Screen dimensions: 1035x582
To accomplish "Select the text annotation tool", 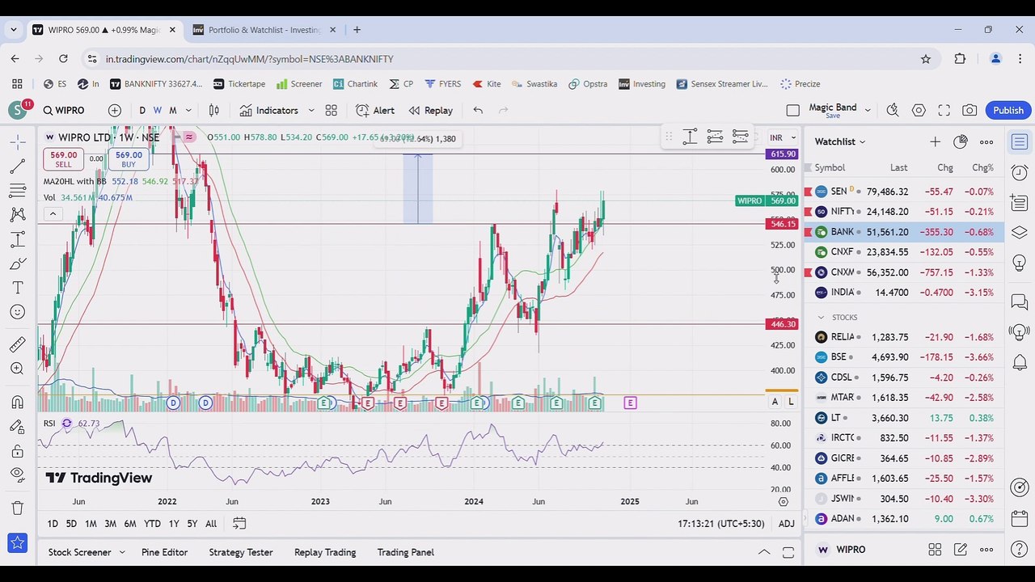I will (x=17, y=288).
